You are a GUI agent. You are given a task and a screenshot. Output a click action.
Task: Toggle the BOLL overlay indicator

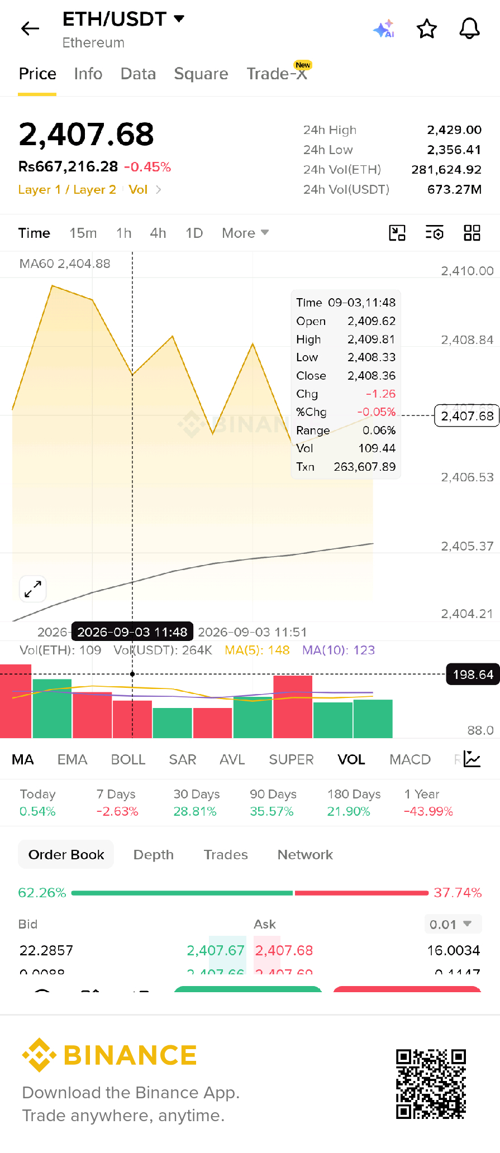click(x=128, y=759)
